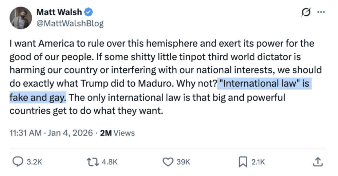
Task: Toggle the bookmark icon on the post
Action: click(x=243, y=162)
